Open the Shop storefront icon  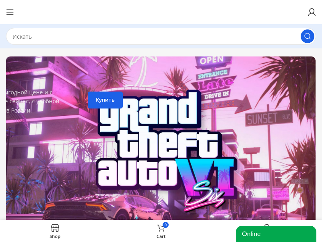(55, 228)
